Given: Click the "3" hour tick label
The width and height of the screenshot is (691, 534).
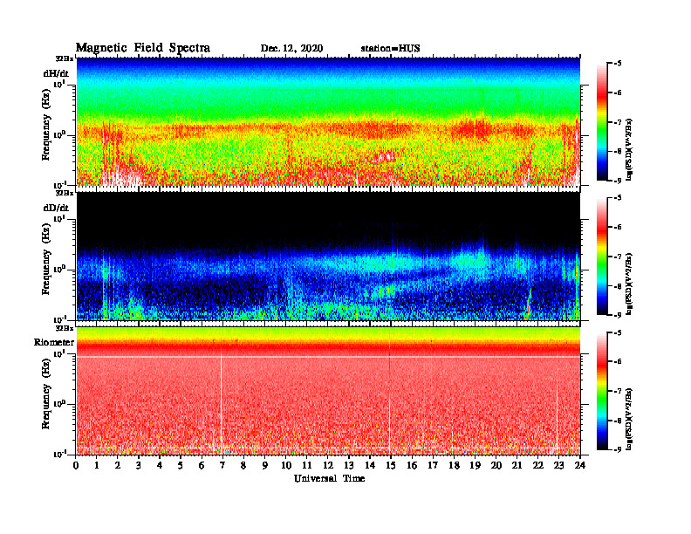Looking at the screenshot, I should (x=139, y=466).
